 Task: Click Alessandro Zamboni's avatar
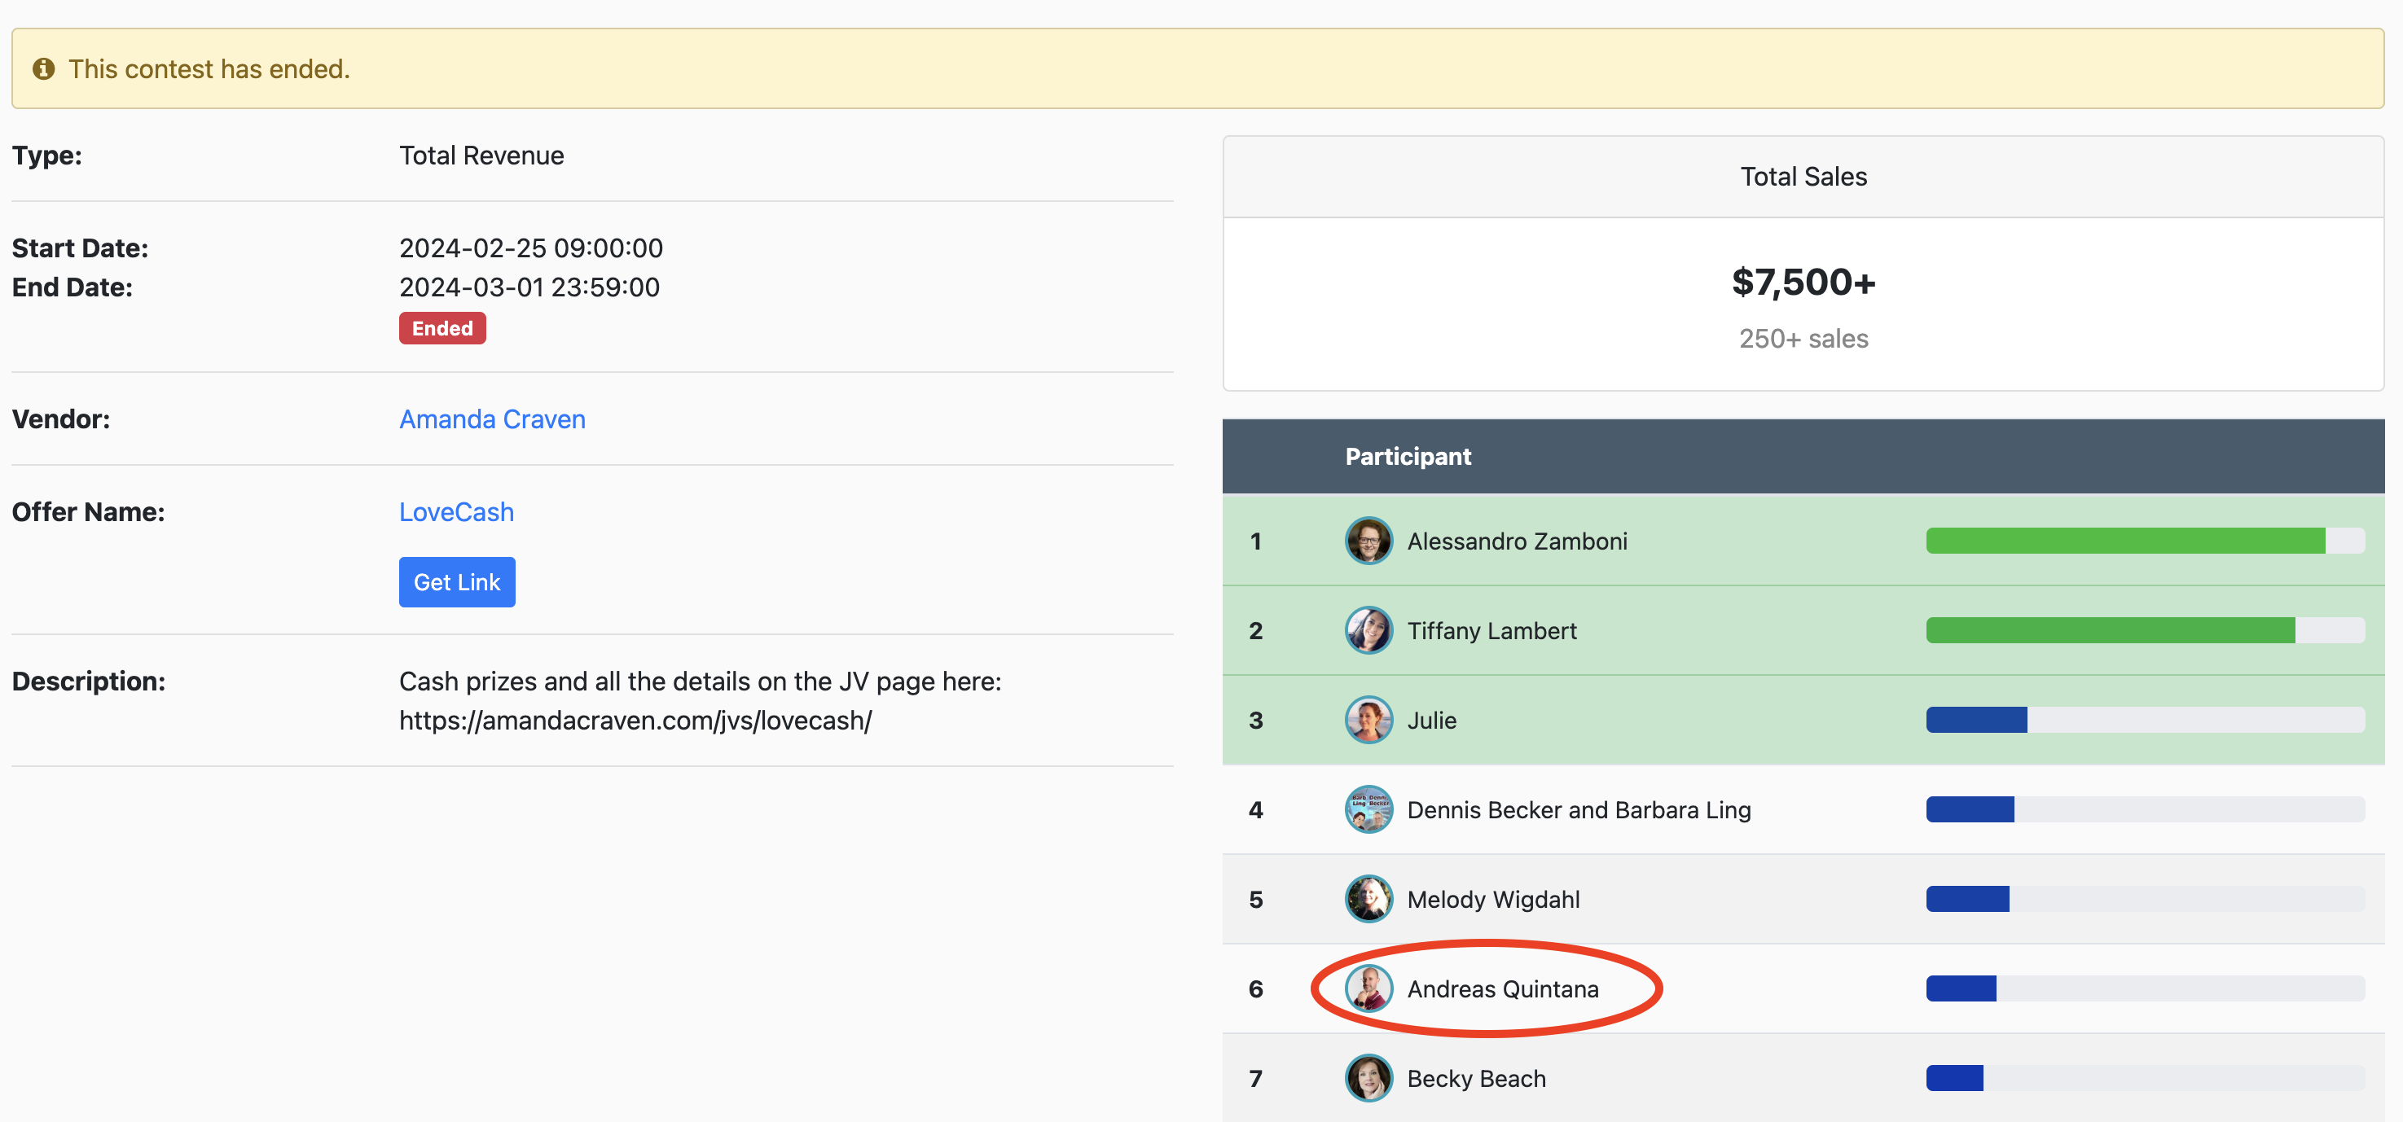pos(1368,541)
